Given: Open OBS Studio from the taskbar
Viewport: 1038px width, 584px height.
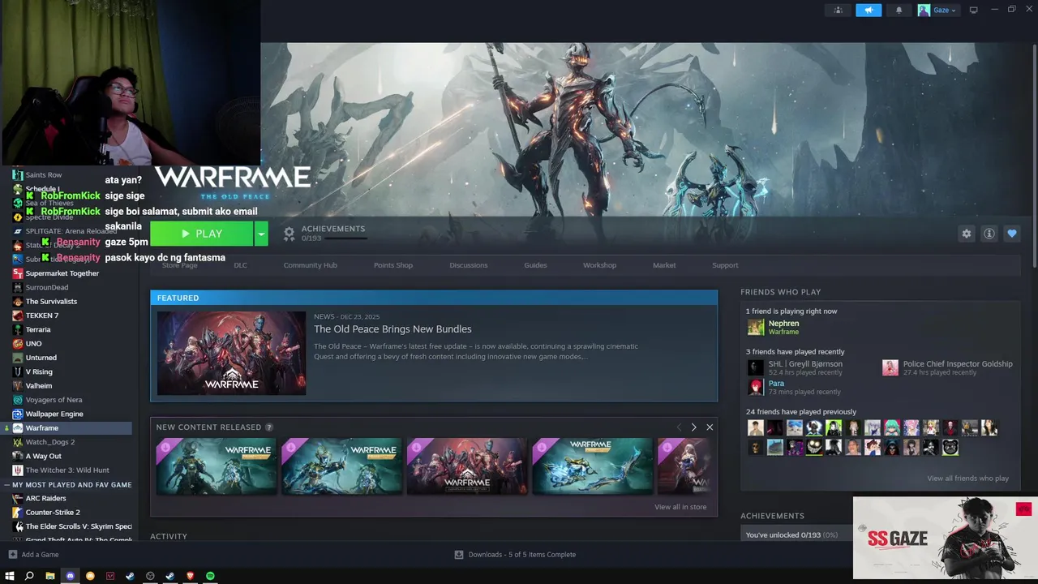Looking at the screenshot, I should [150, 576].
